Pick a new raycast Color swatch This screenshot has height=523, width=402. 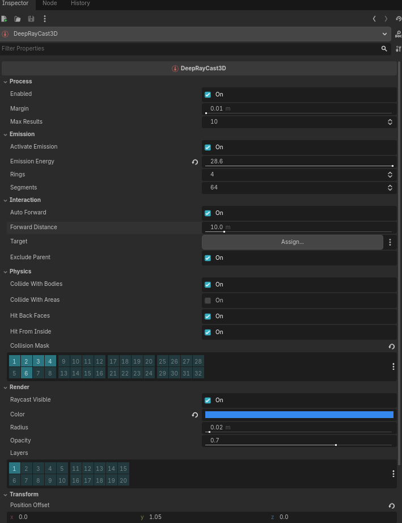coord(299,415)
